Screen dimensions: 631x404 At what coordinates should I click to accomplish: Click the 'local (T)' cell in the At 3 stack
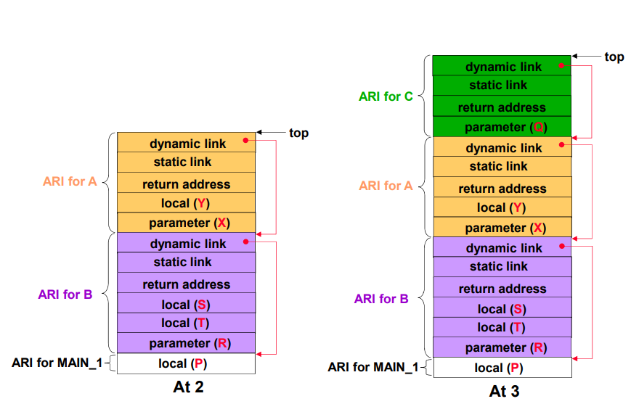click(x=502, y=327)
